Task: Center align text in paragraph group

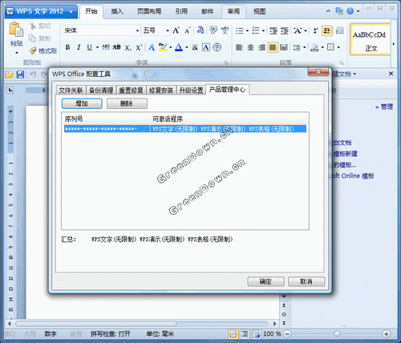Action: click(x=250, y=47)
